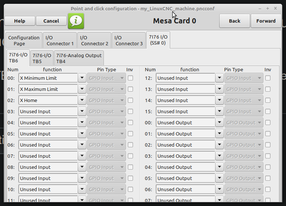Screen dimensions: 286x206
Task: Switch to I/O Connector 2 tab
Action: [94, 40]
